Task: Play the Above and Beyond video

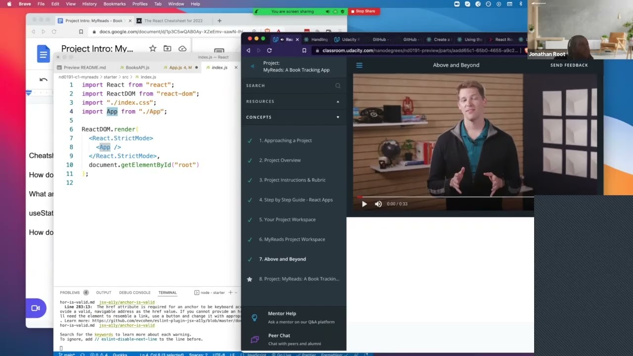Action: (364, 204)
